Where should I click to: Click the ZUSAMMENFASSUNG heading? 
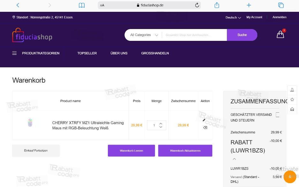click(x=259, y=101)
